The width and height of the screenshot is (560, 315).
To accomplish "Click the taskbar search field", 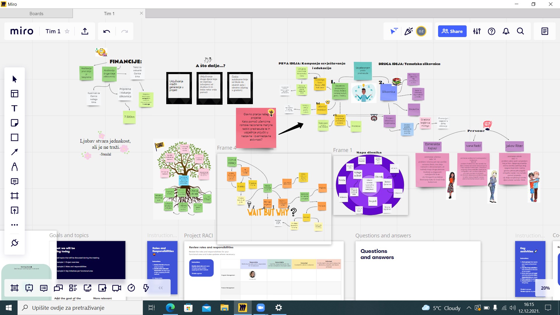I will coord(80,308).
